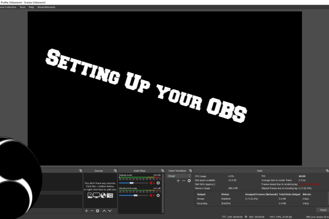Open the Tools menu
This screenshot has height=219, width=329.
click(22, 7)
